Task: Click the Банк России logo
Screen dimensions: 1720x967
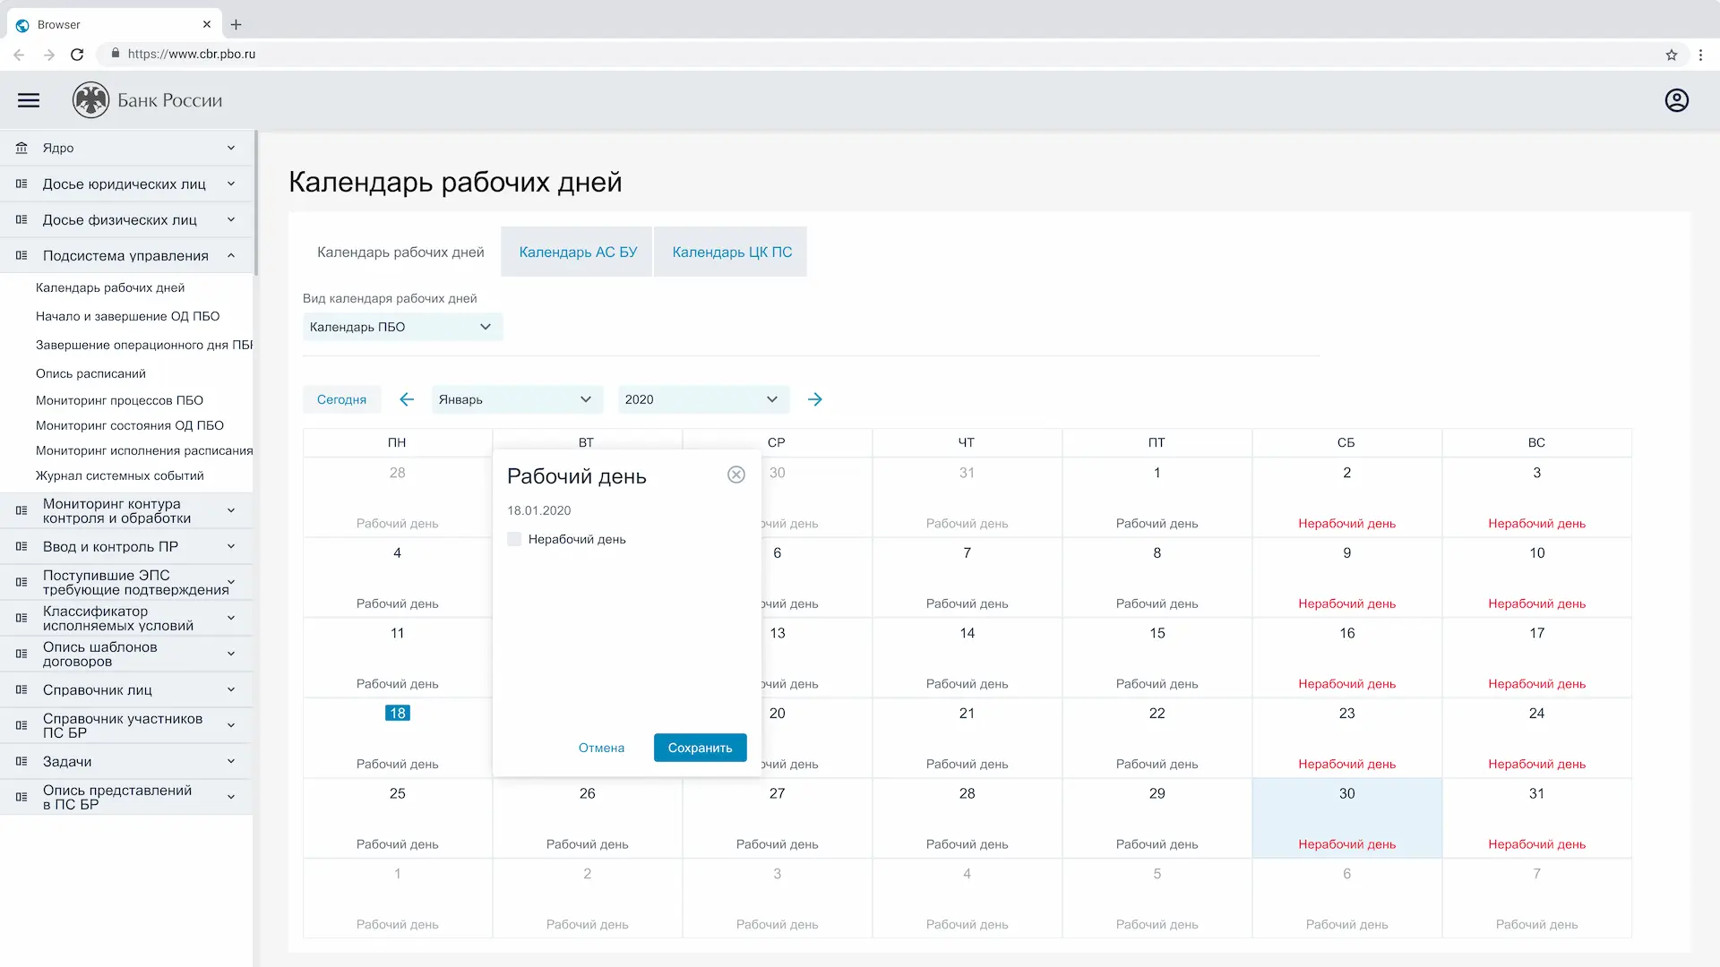Action: tap(91, 100)
